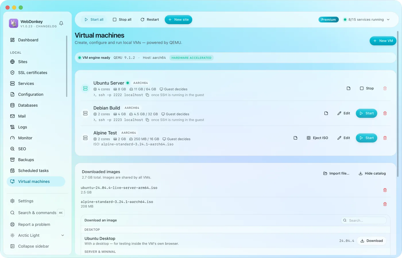402x258 pixels.
Task: Delete the Ubuntu Server VM
Action: tap(385, 88)
